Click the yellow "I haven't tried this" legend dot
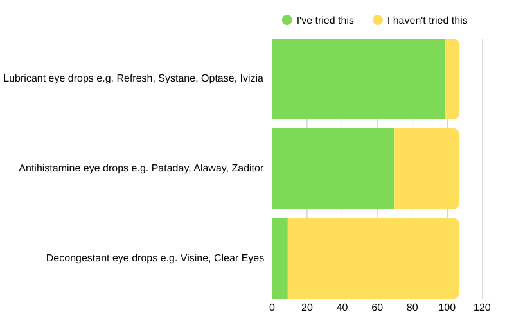Image resolution: width=514 pixels, height=321 pixels. tap(378, 20)
